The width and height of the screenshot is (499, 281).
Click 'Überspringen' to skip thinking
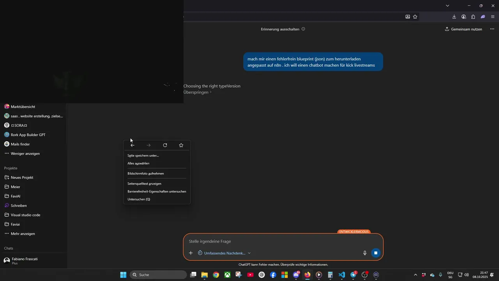pos(198,92)
